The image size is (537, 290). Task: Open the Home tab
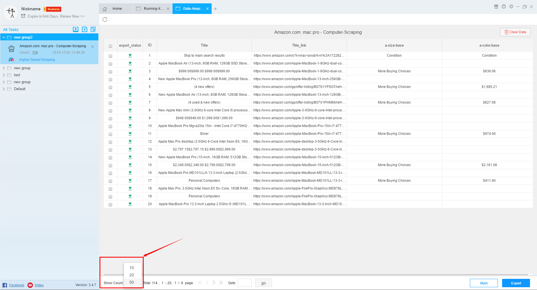pos(117,9)
